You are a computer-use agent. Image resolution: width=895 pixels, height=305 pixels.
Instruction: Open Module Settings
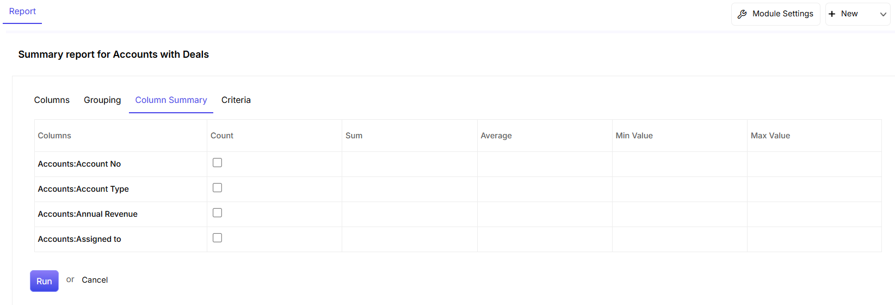tap(775, 14)
